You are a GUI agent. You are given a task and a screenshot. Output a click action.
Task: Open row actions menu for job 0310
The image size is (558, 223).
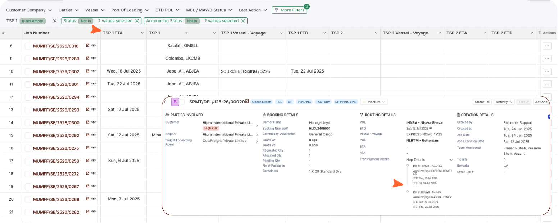pyautogui.click(x=547, y=46)
